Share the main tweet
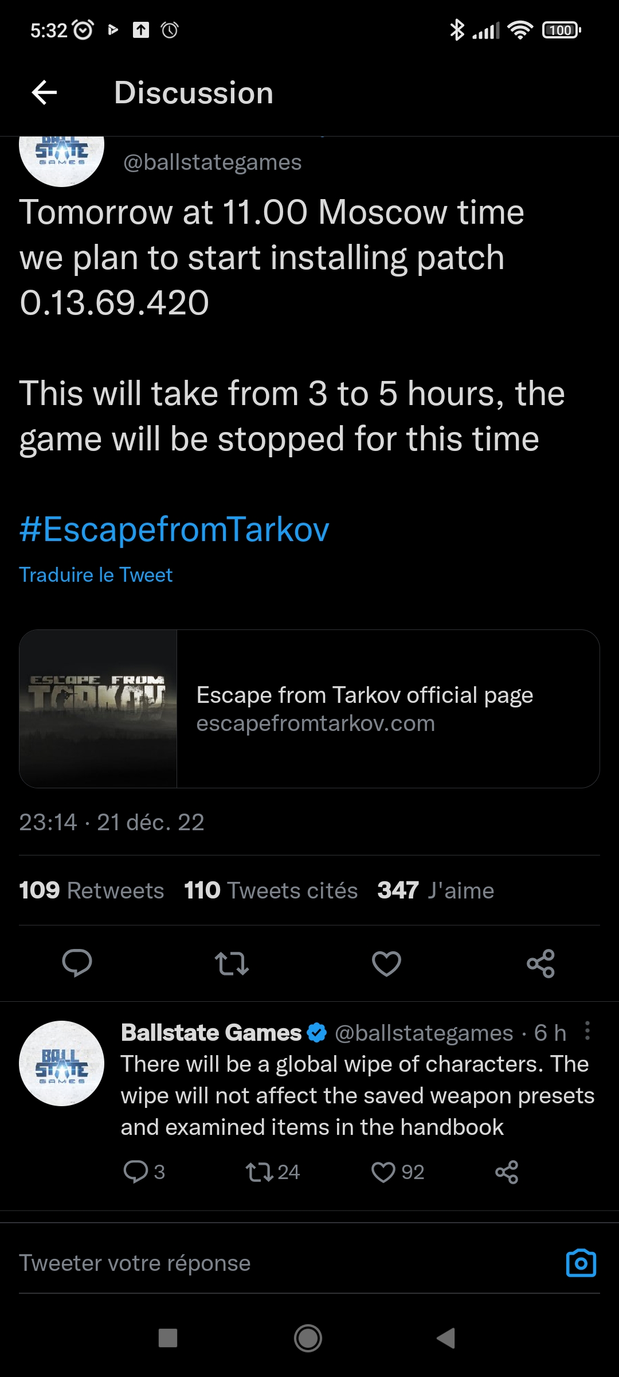Screen dimensions: 619x1377 (540, 963)
